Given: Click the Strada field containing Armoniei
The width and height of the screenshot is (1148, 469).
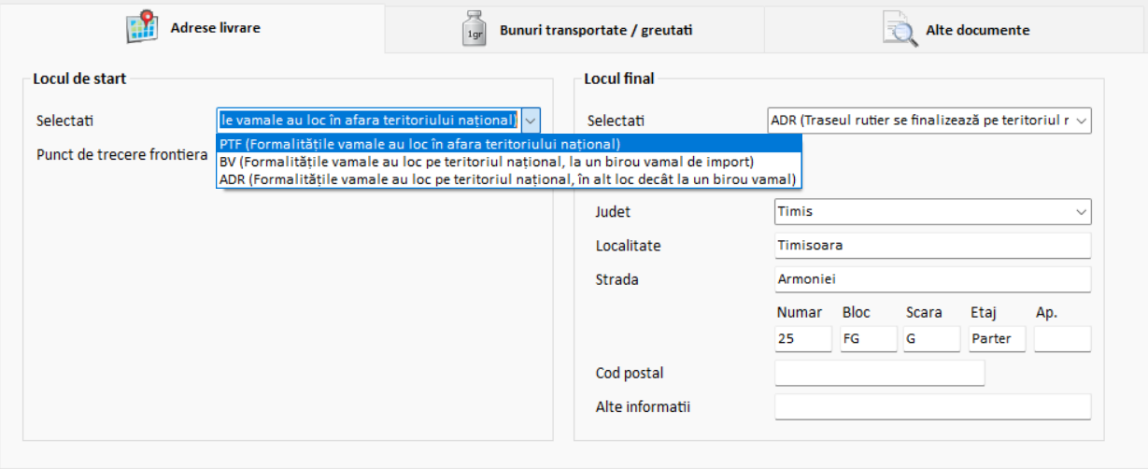Looking at the screenshot, I should (933, 279).
